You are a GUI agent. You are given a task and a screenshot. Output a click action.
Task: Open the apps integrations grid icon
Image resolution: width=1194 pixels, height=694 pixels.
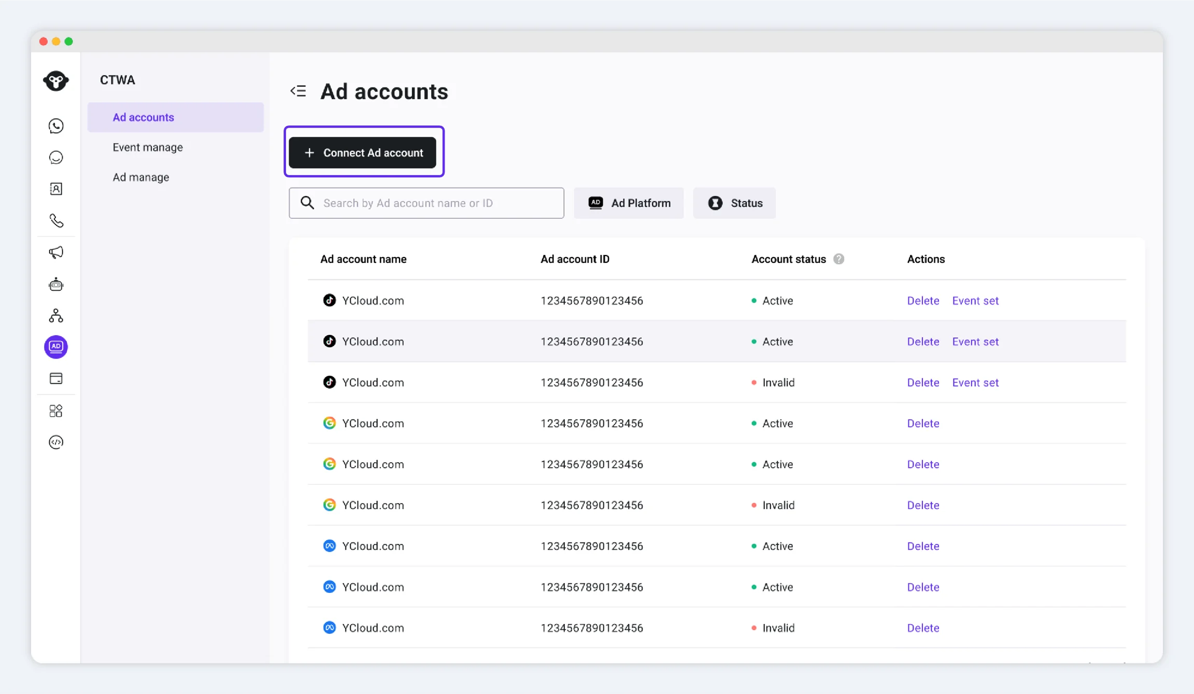click(x=56, y=411)
